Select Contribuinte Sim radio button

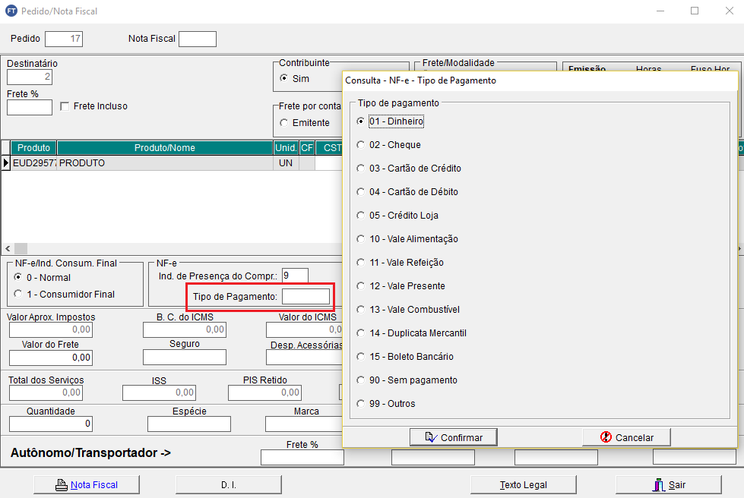(283, 78)
